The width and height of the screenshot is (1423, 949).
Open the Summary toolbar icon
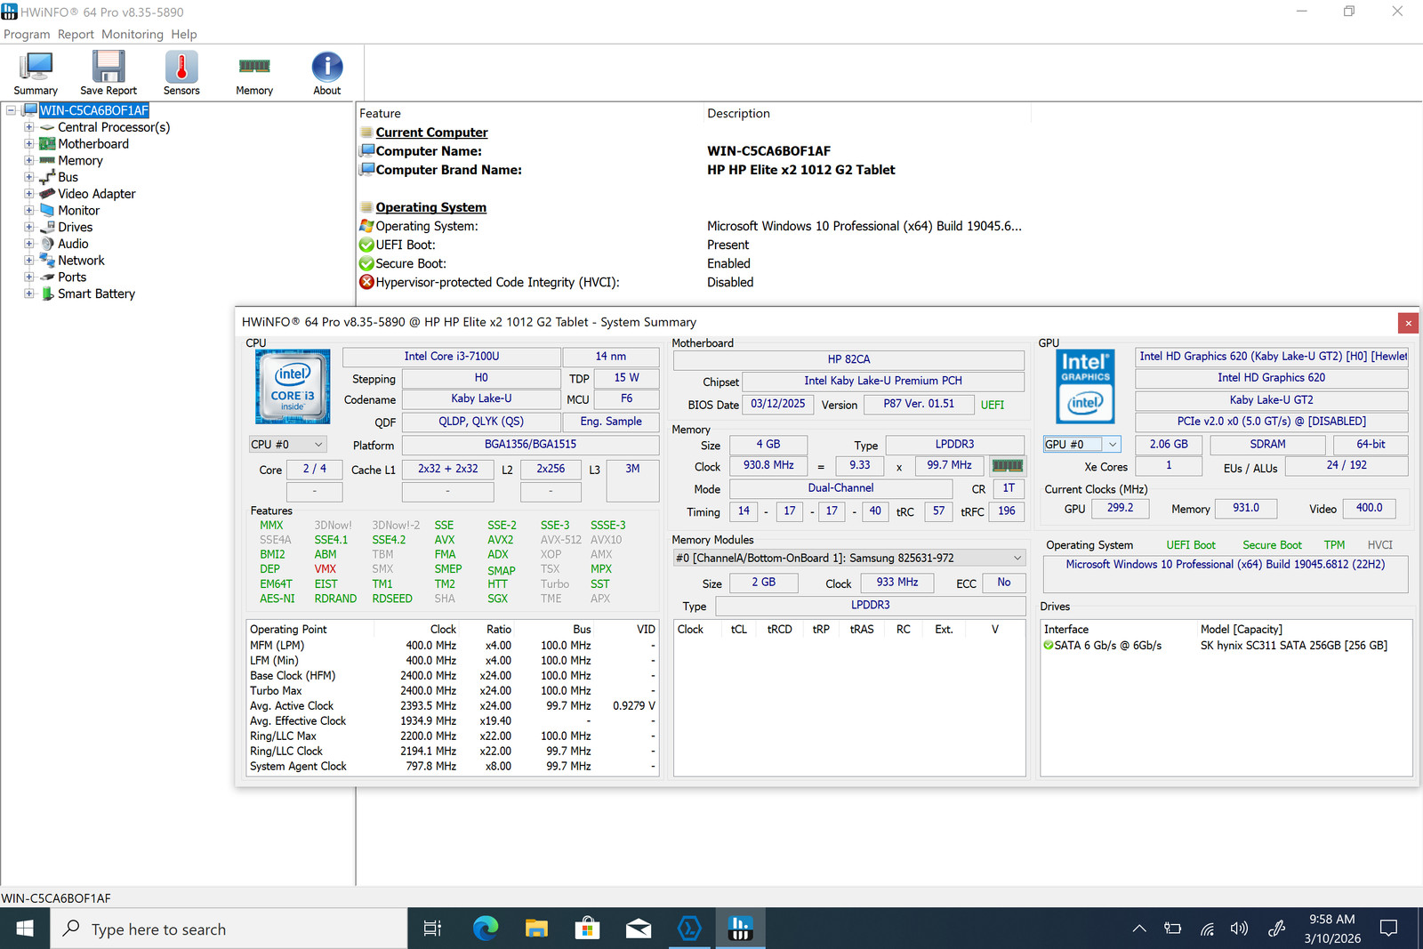(x=36, y=73)
